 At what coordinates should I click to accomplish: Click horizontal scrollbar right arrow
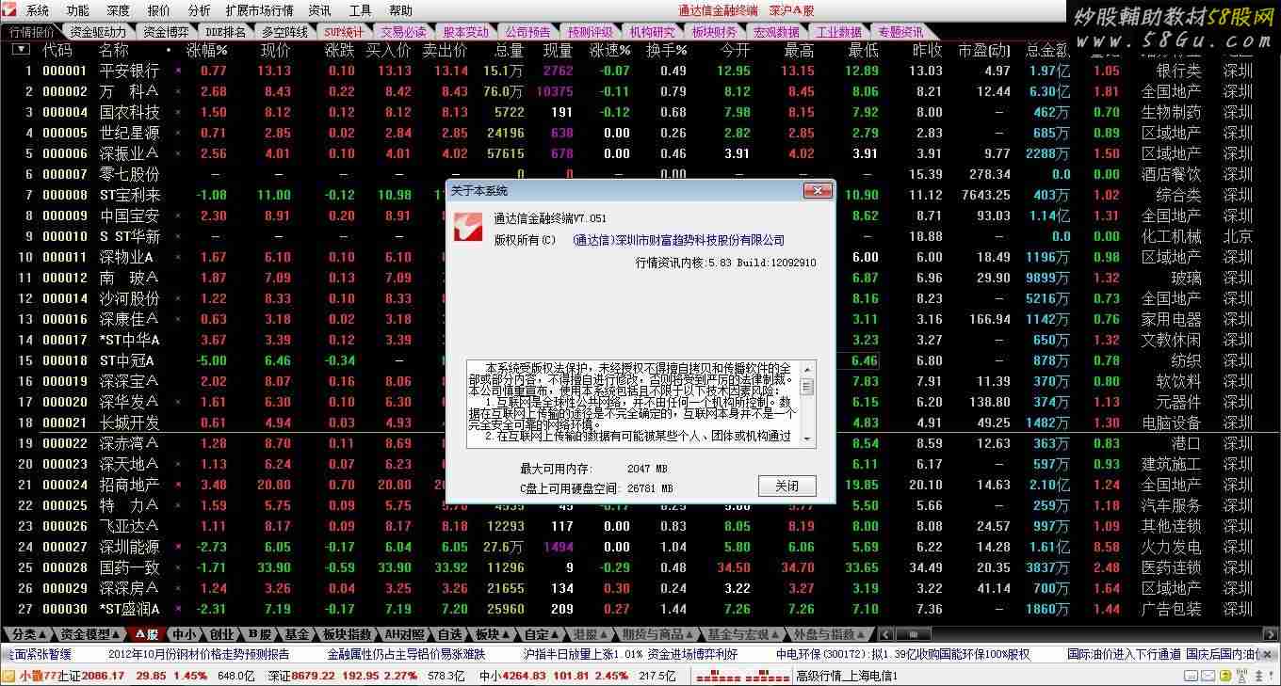[x=1271, y=634]
